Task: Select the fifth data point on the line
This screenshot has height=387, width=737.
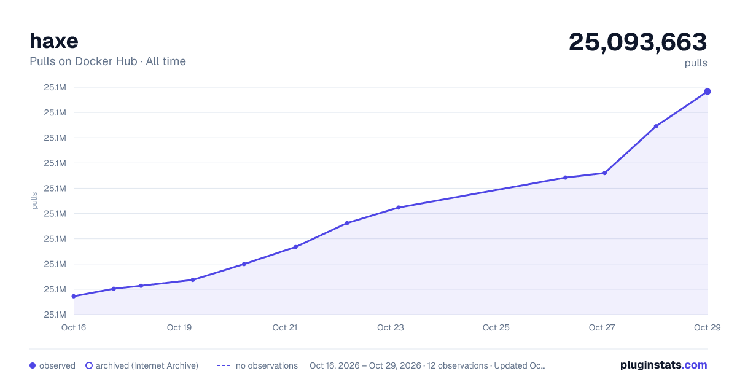Action: tap(244, 264)
